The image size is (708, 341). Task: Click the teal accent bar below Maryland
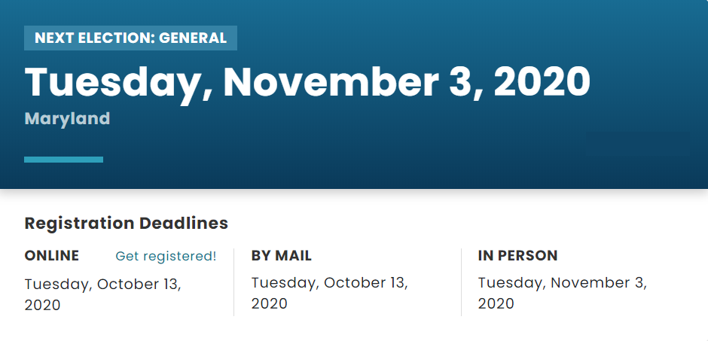click(63, 160)
